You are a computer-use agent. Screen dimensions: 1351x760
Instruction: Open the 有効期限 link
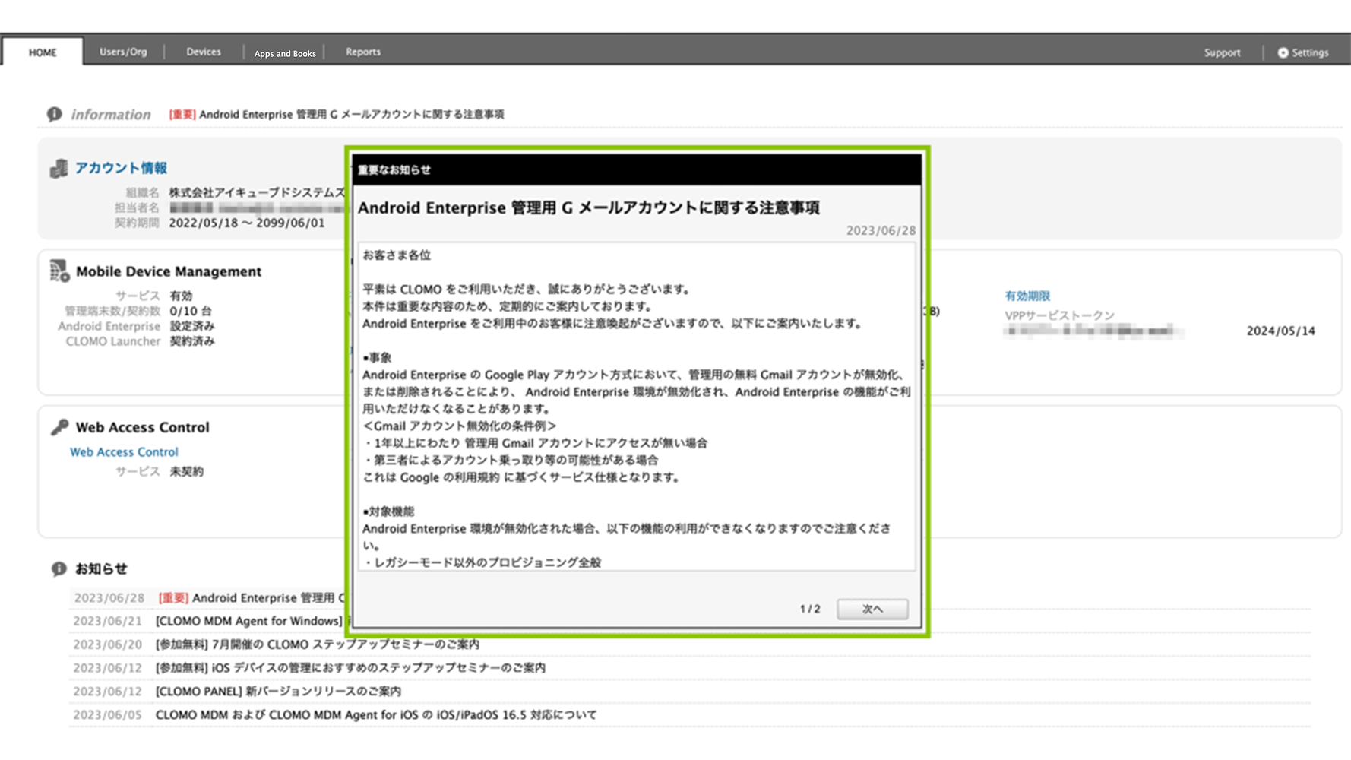(1027, 296)
